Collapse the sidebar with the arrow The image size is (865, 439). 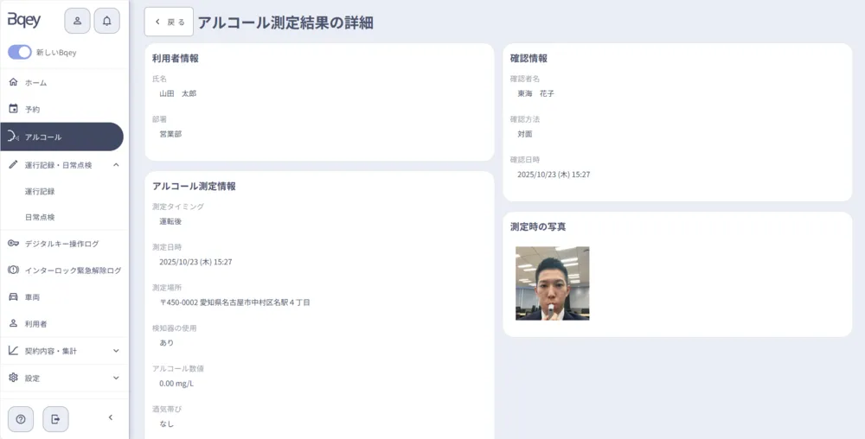110,418
